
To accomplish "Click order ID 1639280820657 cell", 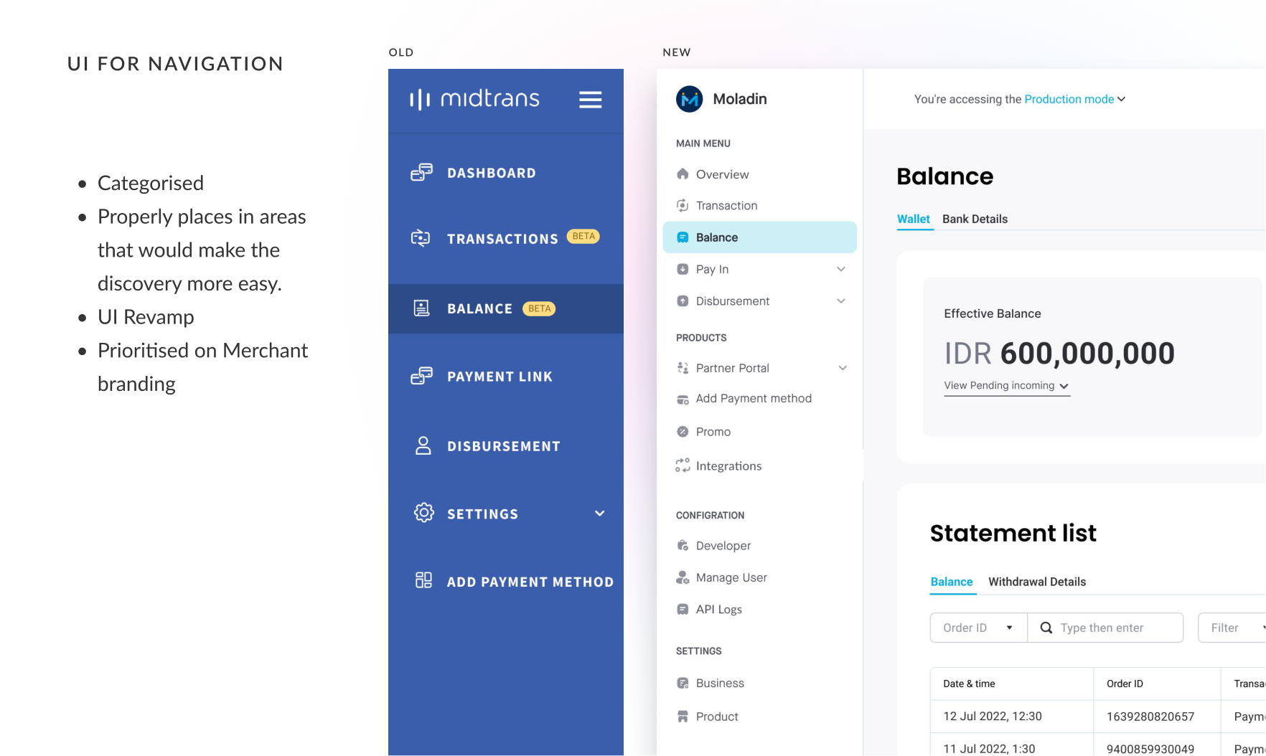I will [1157, 717].
